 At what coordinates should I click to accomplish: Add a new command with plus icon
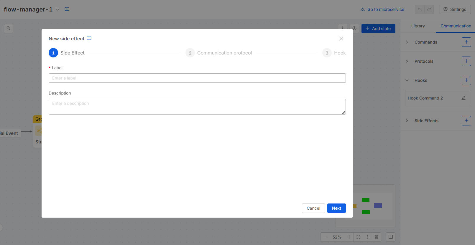click(466, 42)
